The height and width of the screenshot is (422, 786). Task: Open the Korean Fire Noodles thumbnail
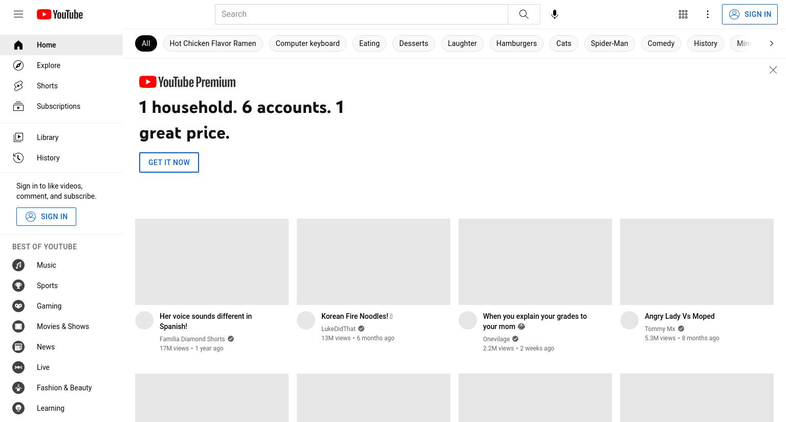[374, 262]
